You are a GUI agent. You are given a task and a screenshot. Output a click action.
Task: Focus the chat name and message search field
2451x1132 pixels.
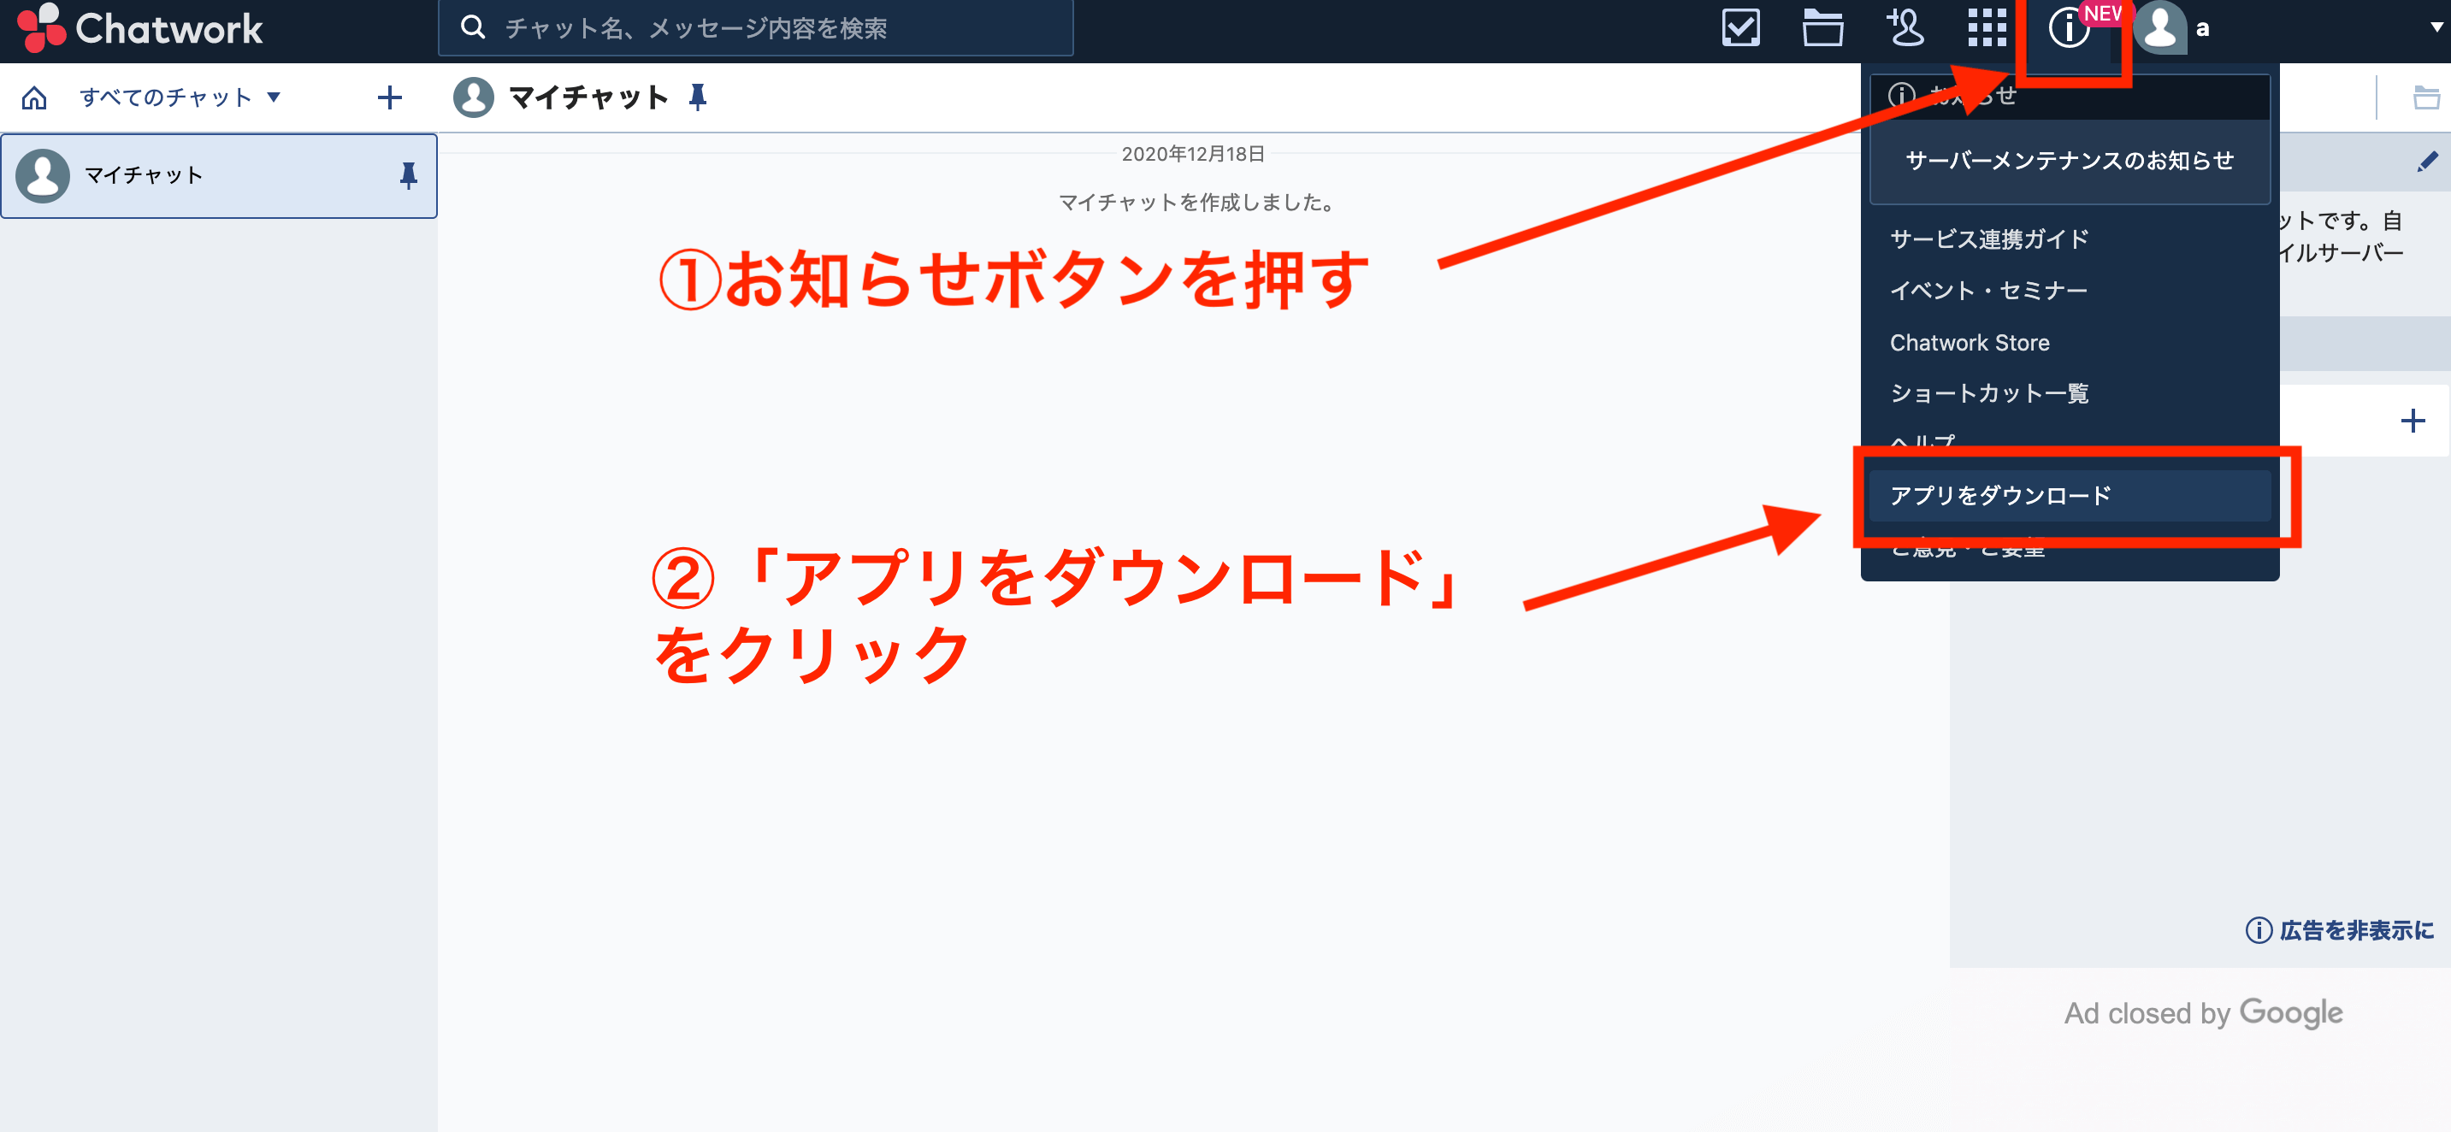[x=755, y=27]
